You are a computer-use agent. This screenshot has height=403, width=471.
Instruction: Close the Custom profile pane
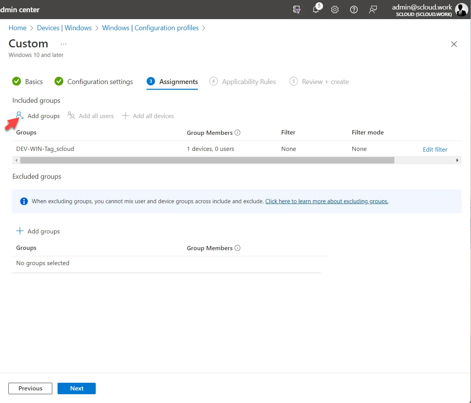[454, 44]
